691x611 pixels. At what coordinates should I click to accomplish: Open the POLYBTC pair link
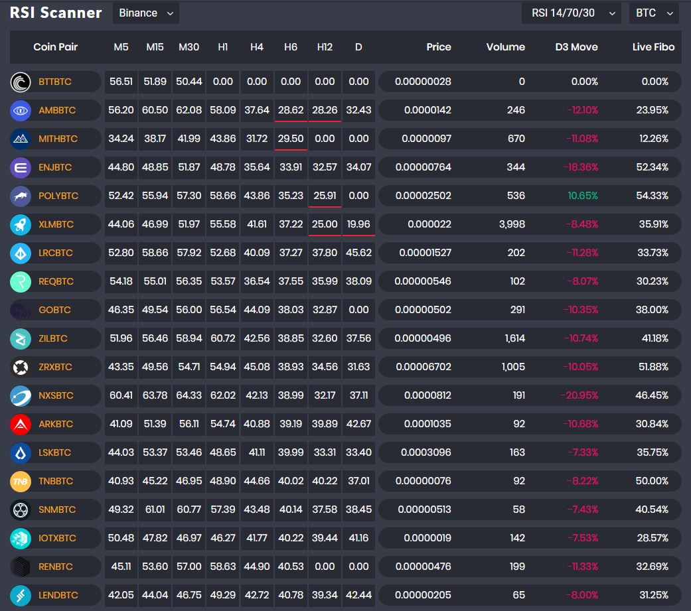pyautogui.click(x=58, y=196)
